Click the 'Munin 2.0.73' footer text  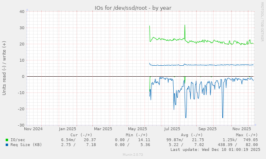point(133,155)
